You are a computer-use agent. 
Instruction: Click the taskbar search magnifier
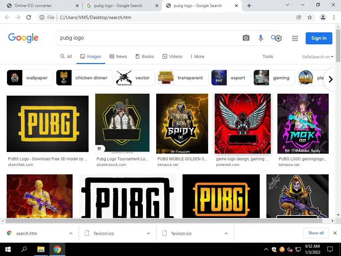(24, 249)
